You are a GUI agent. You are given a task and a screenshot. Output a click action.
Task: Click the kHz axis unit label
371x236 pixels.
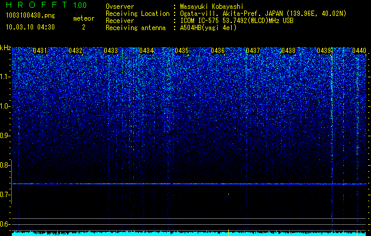click(x=5, y=48)
